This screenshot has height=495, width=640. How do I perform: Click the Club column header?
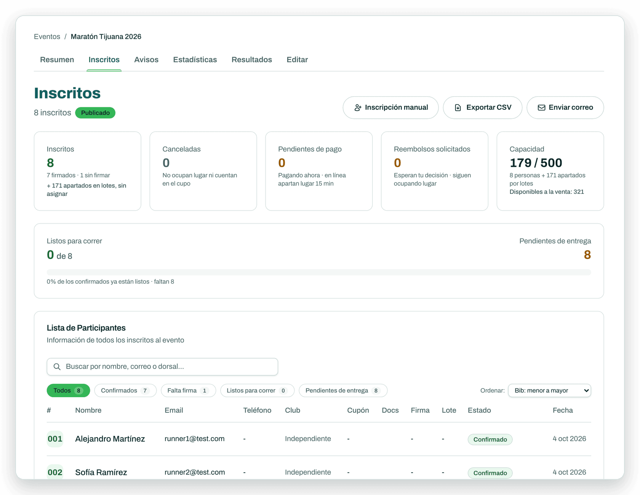tap(293, 410)
